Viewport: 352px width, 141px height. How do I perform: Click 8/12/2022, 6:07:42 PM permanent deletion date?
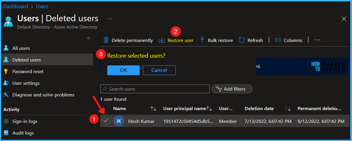click(321, 121)
